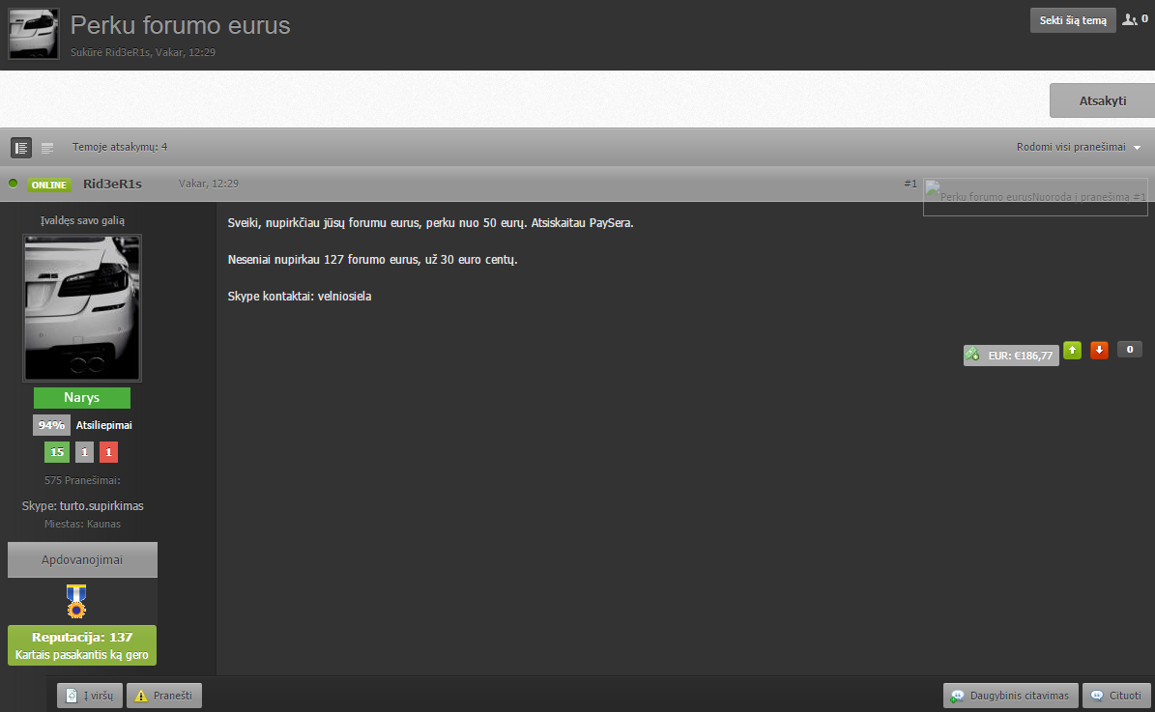Report the post with Pranešti button
Screen dimensions: 1155x712
coord(164,696)
